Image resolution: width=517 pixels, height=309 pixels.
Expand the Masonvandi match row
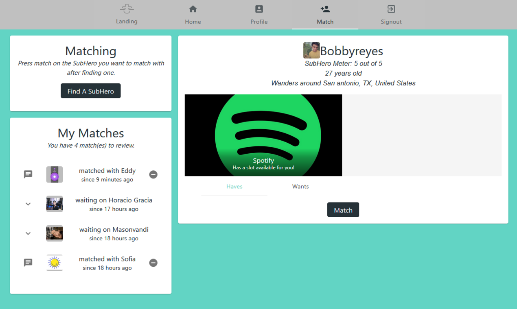(x=28, y=233)
